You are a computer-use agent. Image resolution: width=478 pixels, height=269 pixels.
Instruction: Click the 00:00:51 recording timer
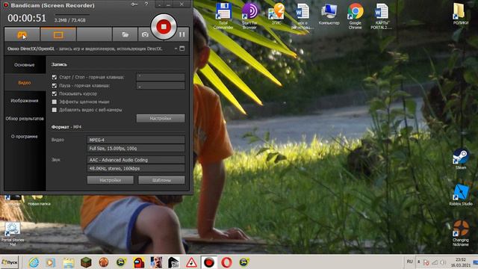point(27,18)
